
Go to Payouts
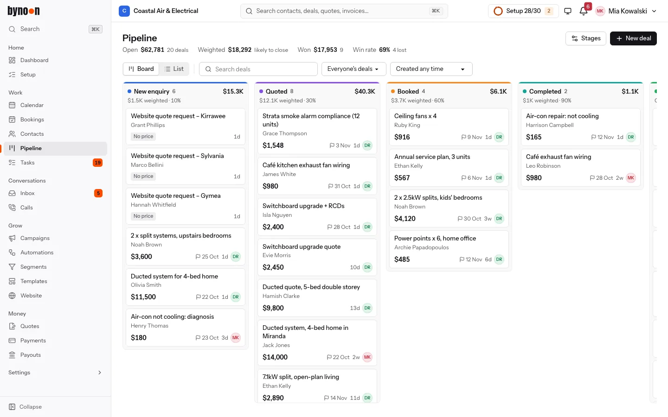(56, 355)
